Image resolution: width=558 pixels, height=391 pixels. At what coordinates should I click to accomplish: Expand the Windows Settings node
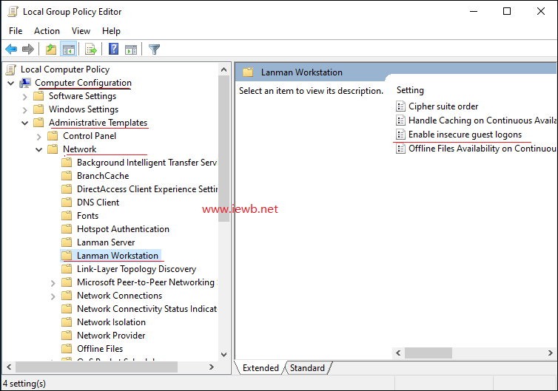coord(25,110)
